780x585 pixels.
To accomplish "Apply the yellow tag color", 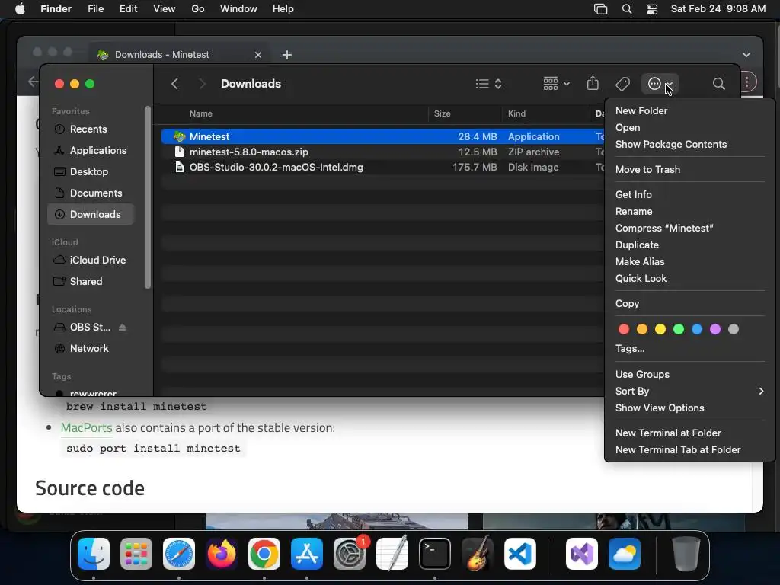I will click(x=660, y=329).
